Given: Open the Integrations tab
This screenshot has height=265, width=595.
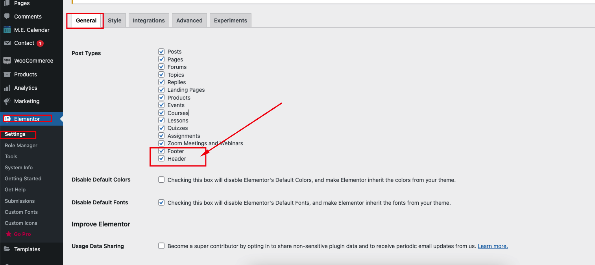Looking at the screenshot, I should click(149, 20).
